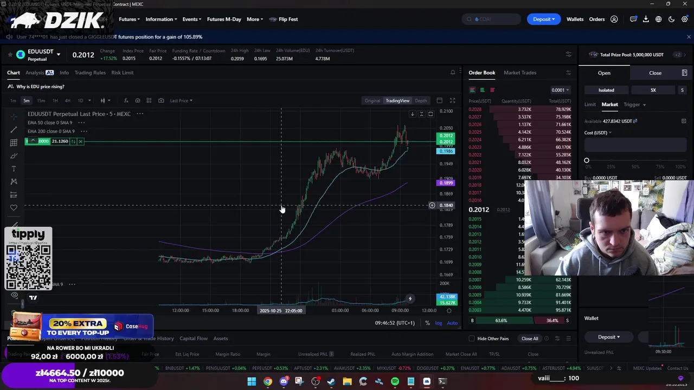Open the order book settings sliders icon

568,72
